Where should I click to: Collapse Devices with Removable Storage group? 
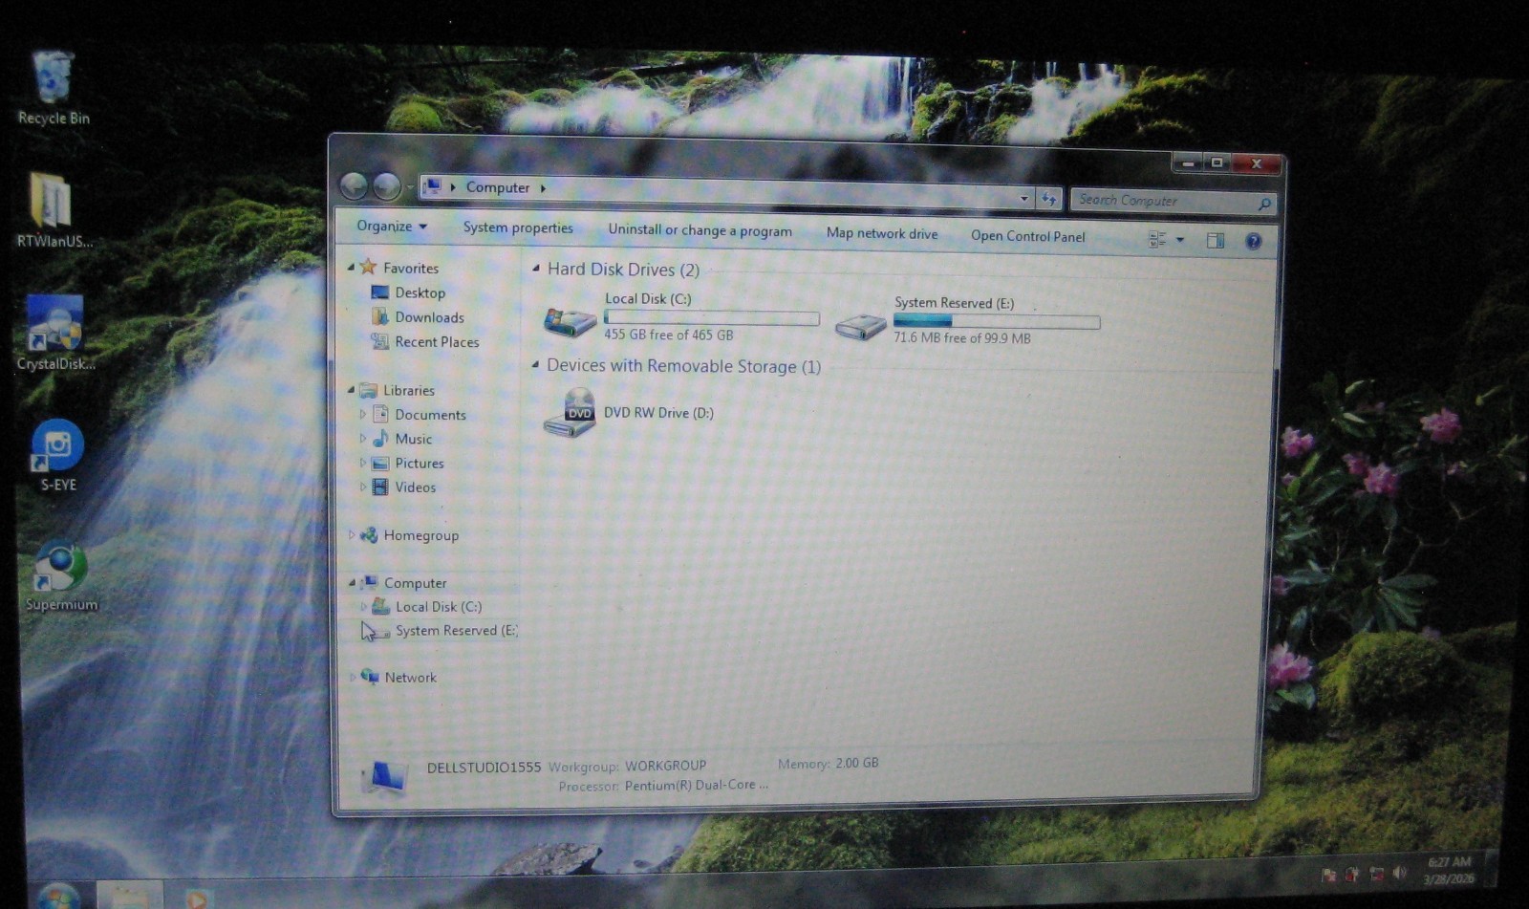pyautogui.click(x=535, y=365)
